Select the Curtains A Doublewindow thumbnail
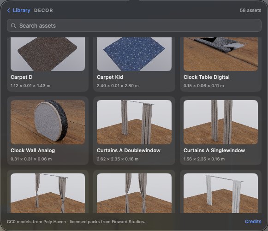The height and width of the screenshot is (231, 268). (x=134, y=122)
